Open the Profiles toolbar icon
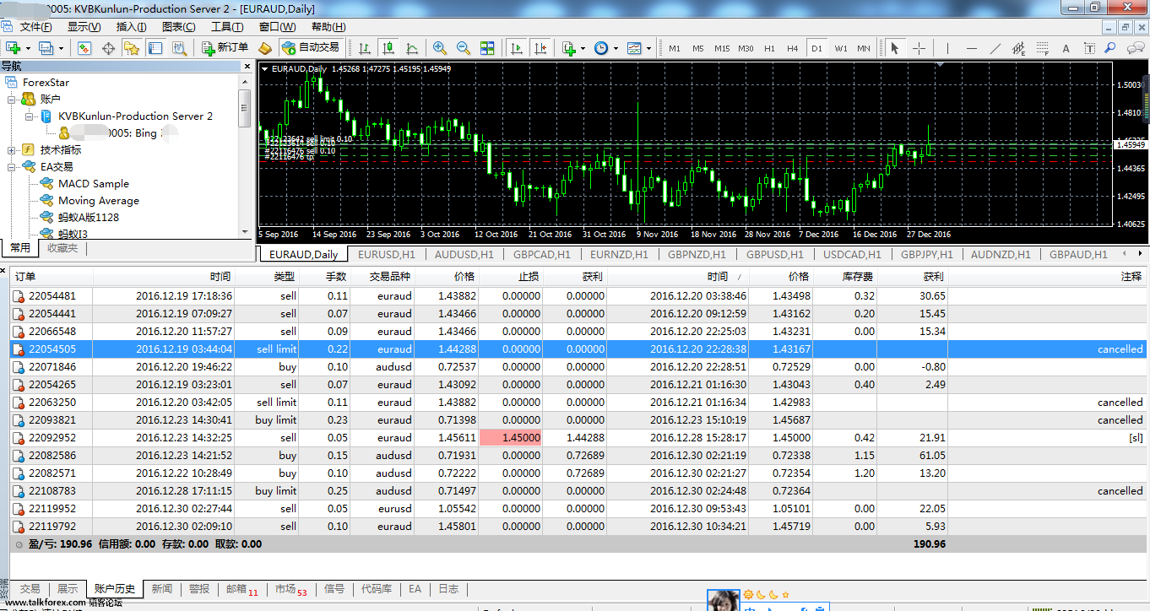Viewport: 1150px width, 611px height. 46,48
